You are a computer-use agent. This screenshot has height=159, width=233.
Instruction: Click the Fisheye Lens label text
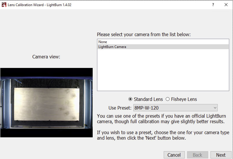click(x=184, y=99)
